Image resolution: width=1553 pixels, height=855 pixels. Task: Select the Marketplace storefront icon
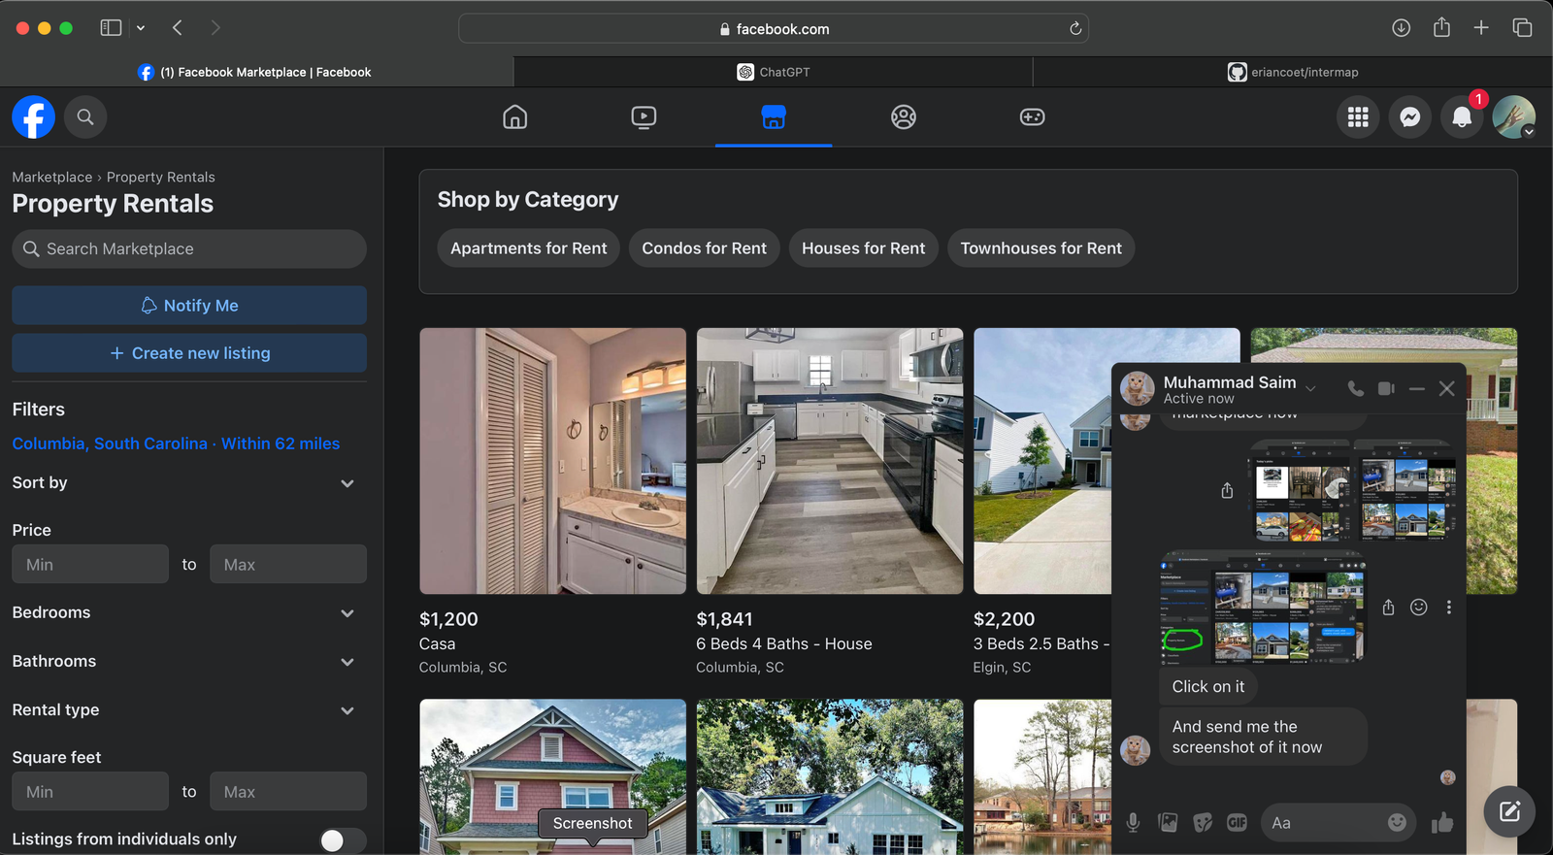[774, 117]
